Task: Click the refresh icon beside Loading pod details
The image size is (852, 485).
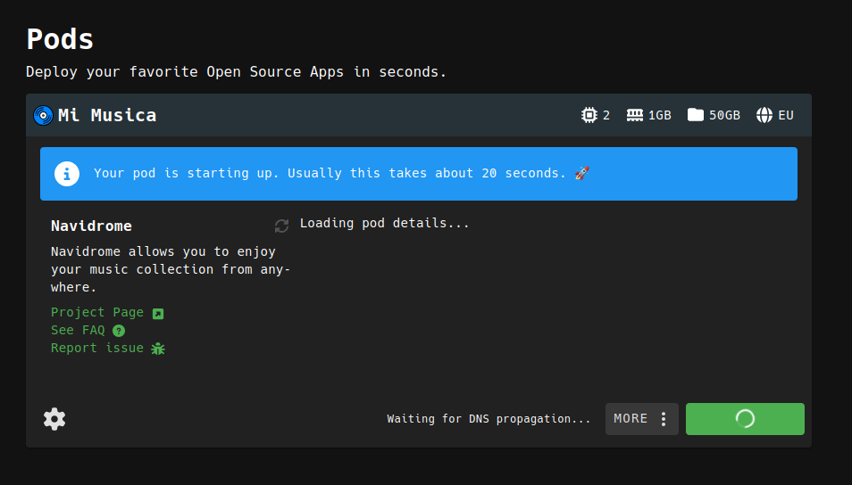Action: tap(282, 226)
